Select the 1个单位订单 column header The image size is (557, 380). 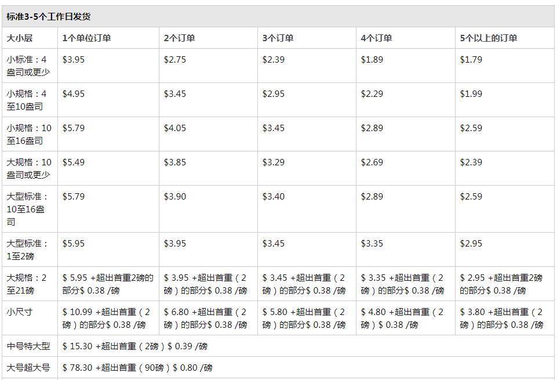point(87,38)
